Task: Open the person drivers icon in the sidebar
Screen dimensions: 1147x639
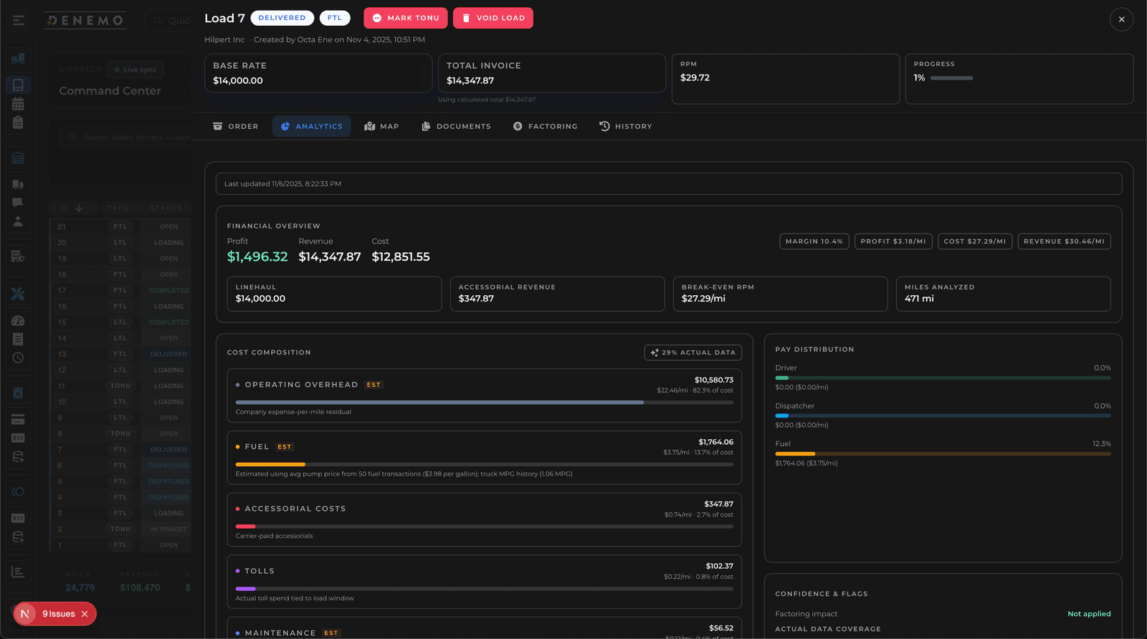Action: tap(18, 221)
